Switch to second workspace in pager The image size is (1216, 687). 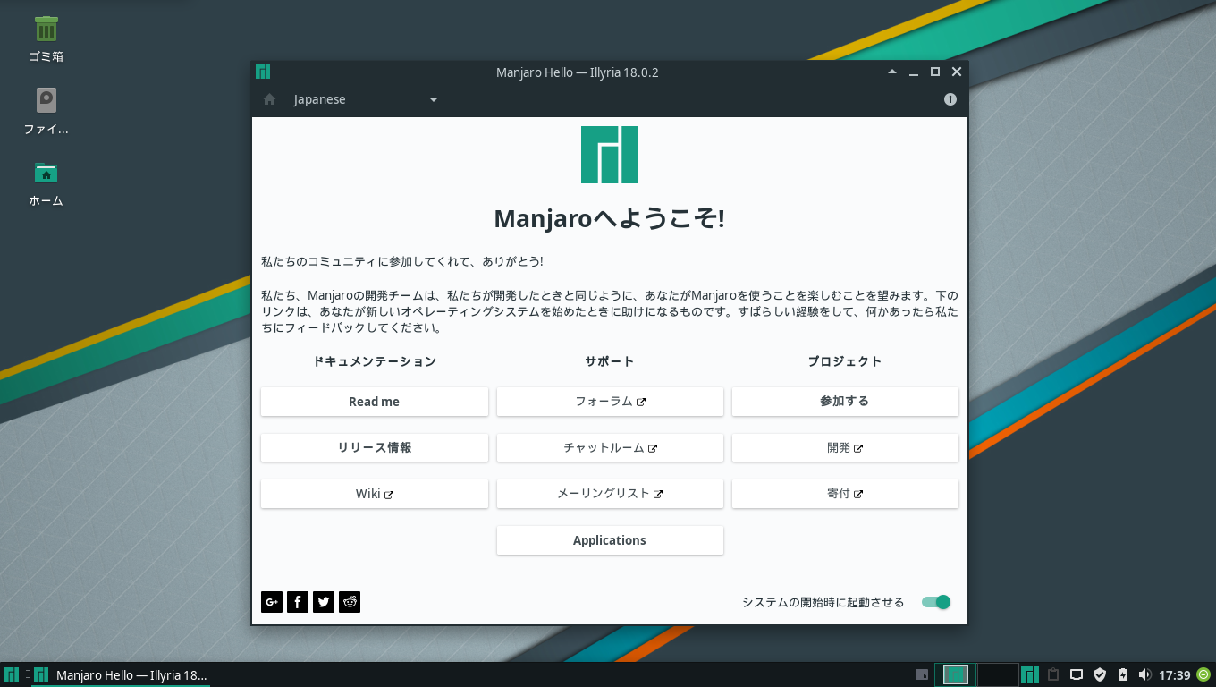point(998,674)
